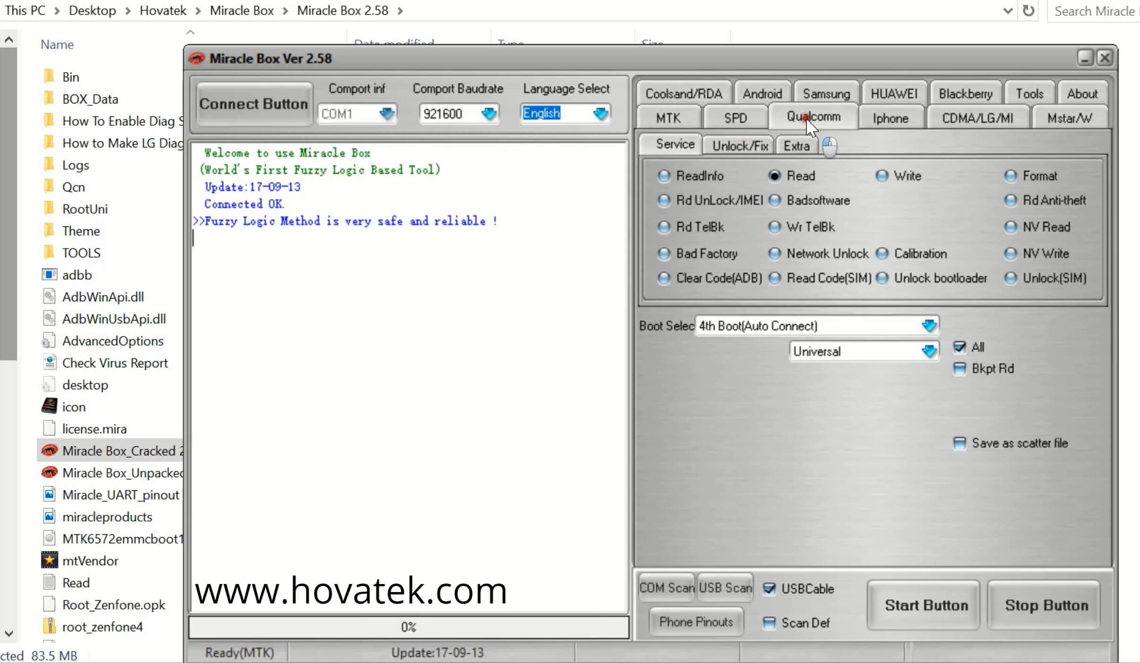Enable Save as scatter file

click(959, 443)
